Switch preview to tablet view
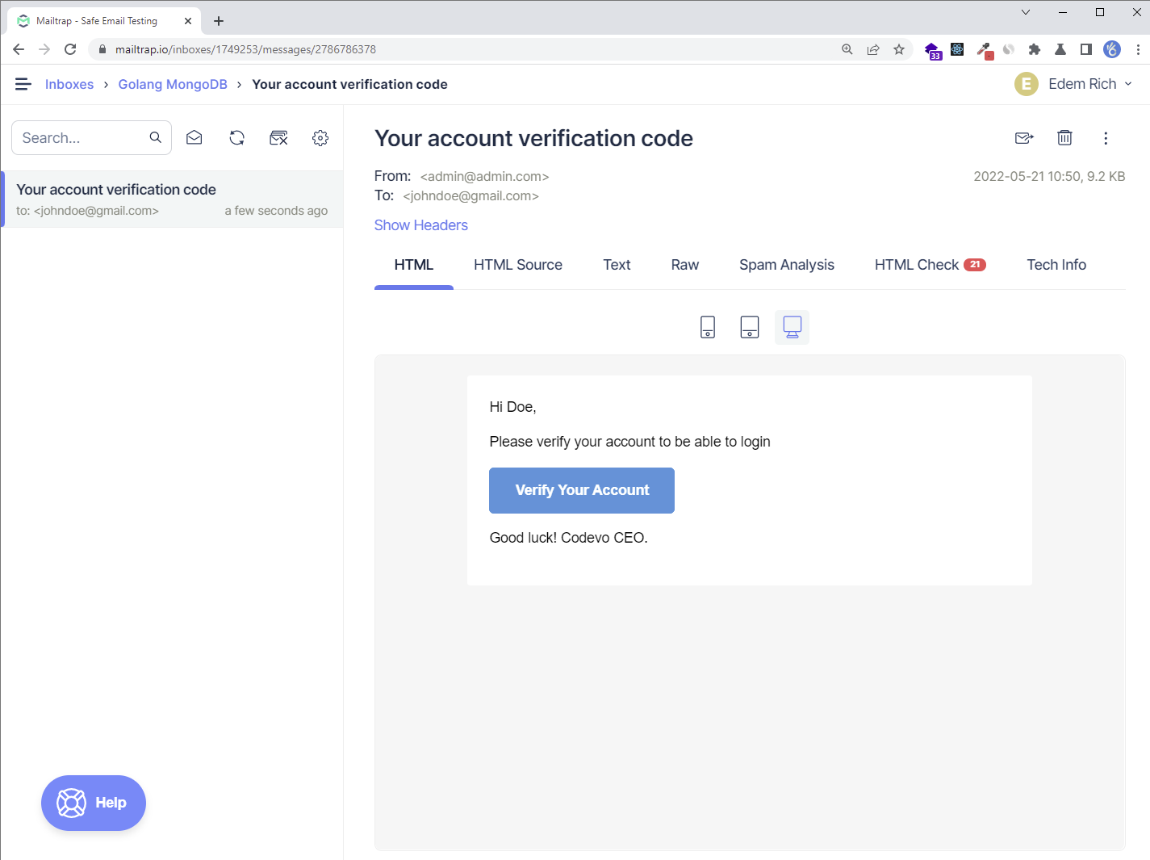The image size is (1150, 860). click(x=750, y=327)
